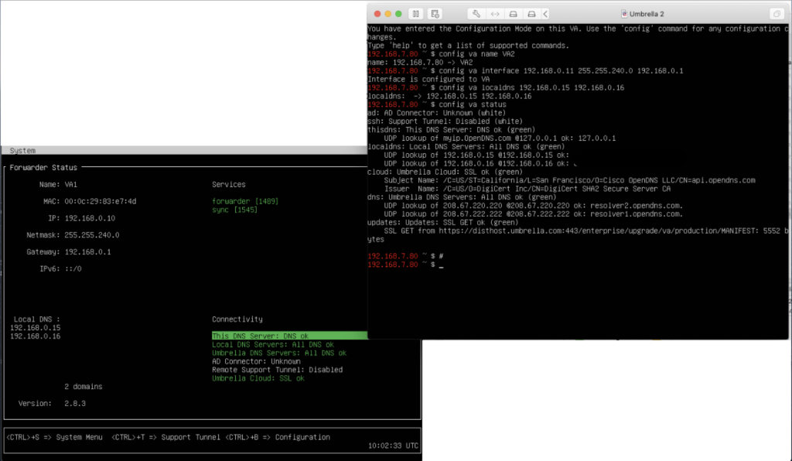The image size is (792, 461).
Task: Click the second hard disk device icon
Action: click(531, 14)
